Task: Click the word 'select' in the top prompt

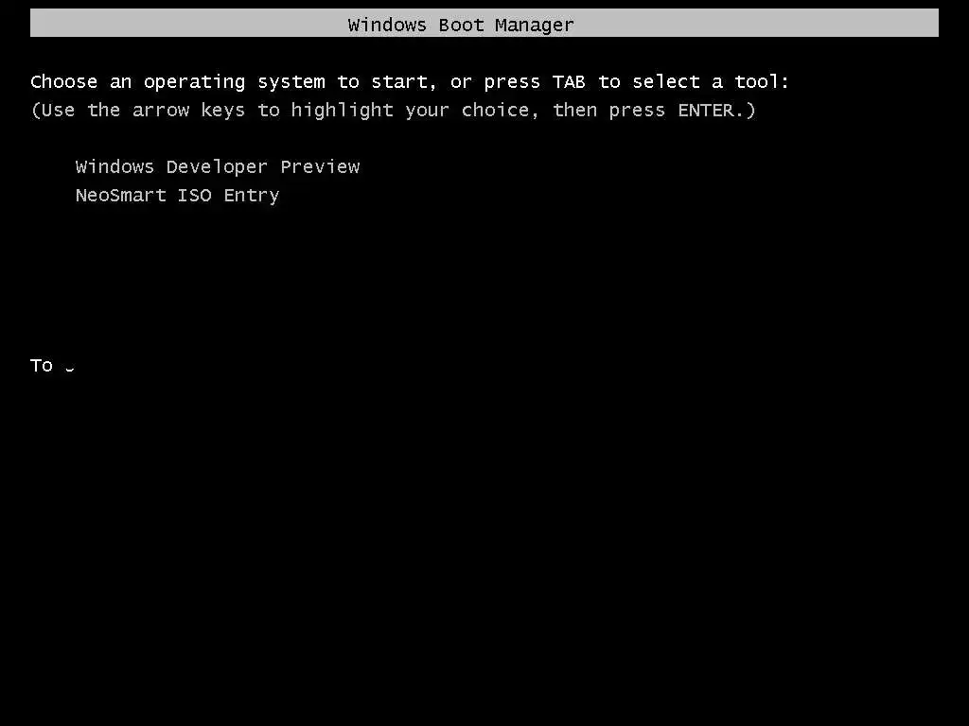Action: click(666, 81)
